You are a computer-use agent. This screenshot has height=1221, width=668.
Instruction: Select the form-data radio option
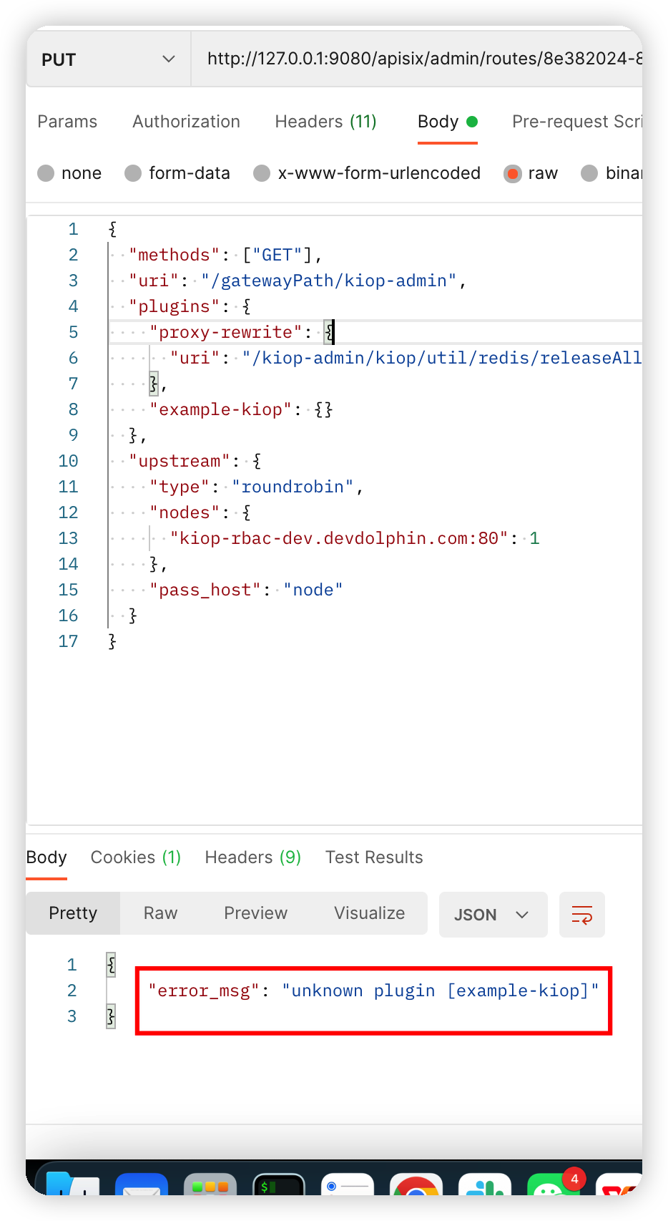pos(133,173)
